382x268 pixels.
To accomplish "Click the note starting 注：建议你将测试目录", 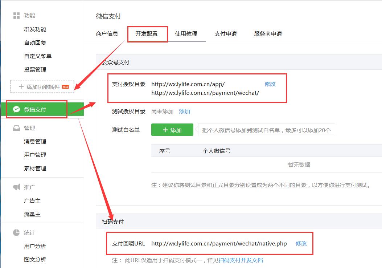I will 261,185.
